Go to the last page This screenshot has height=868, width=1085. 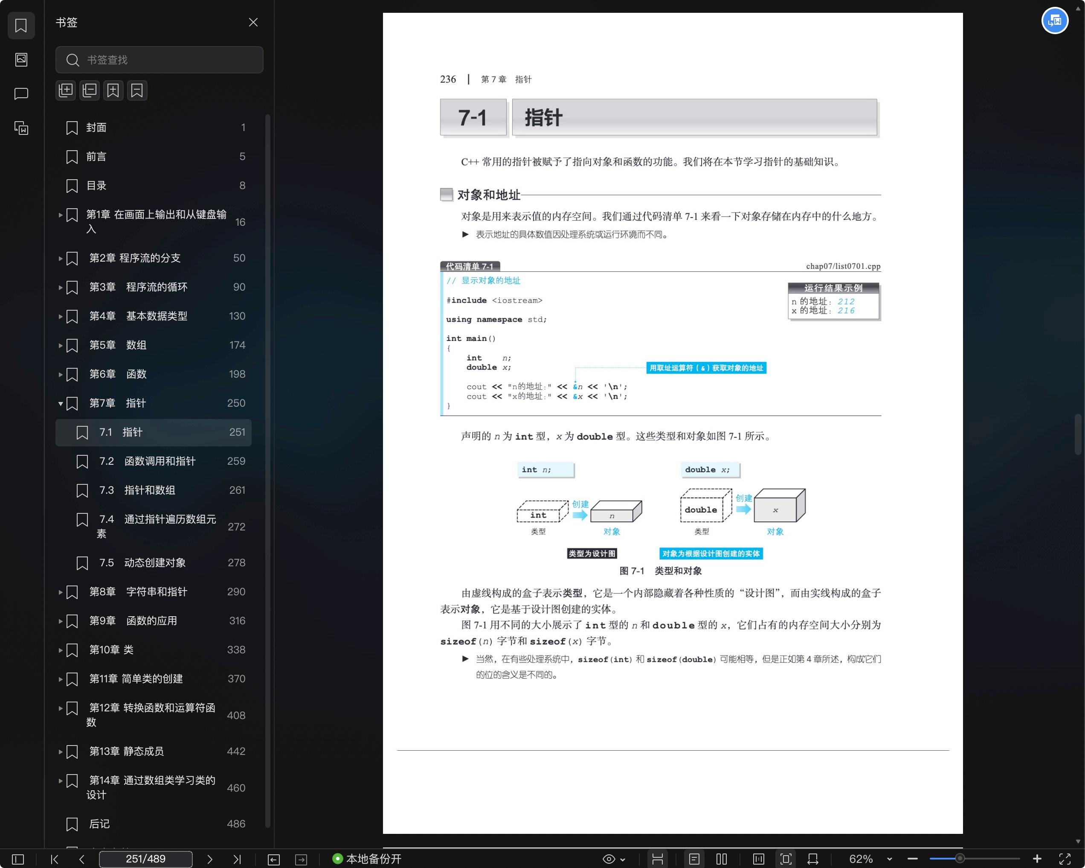click(237, 859)
